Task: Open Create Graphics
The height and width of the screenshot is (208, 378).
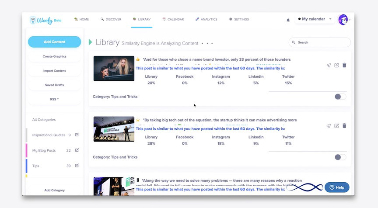Action: pyautogui.click(x=55, y=56)
